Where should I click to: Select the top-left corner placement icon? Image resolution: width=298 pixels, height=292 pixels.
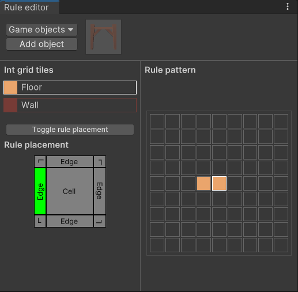click(x=40, y=162)
